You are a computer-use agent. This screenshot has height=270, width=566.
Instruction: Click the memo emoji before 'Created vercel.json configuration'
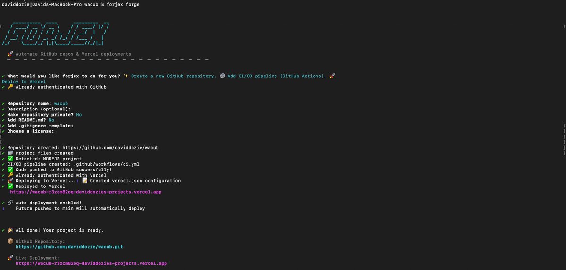point(84,181)
